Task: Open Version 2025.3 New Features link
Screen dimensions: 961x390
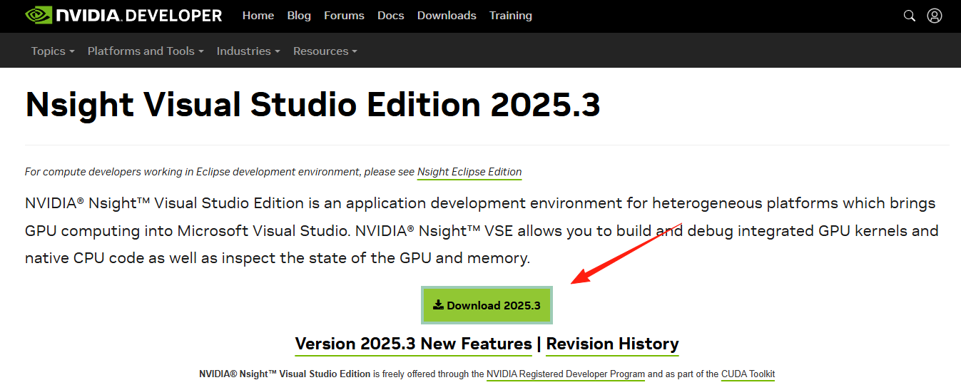Action: 414,344
